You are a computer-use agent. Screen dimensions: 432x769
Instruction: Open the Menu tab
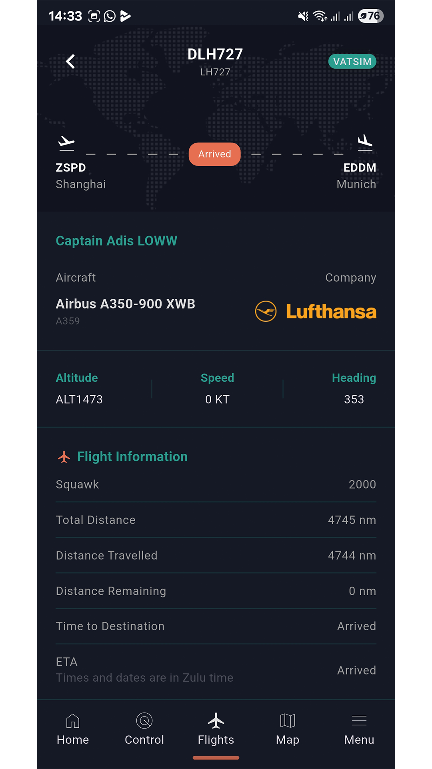359,729
